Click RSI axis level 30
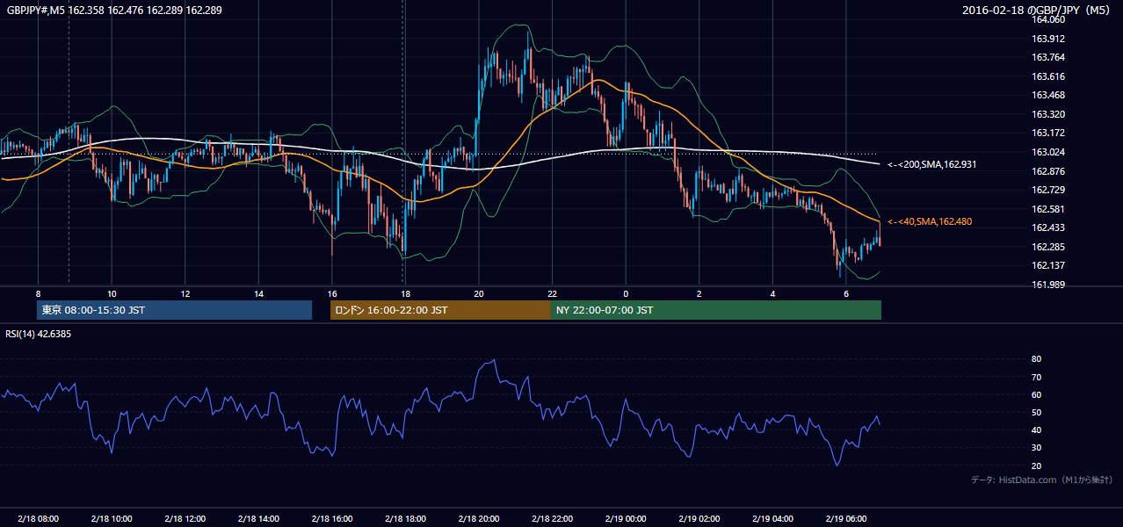The height and width of the screenshot is (527, 1123). (x=1036, y=448)
